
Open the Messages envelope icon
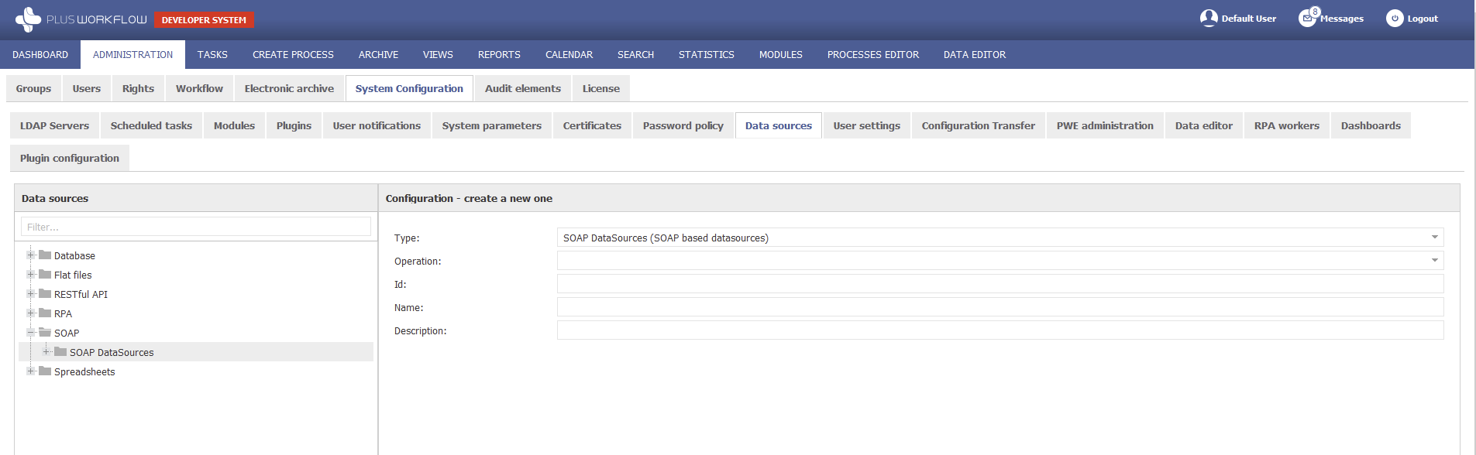coord(1307,19)
